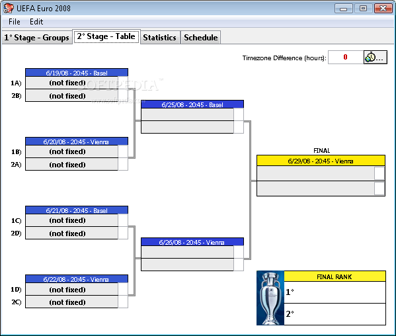Click second score box of 6/26/08 semifinal

click(239, 265)
